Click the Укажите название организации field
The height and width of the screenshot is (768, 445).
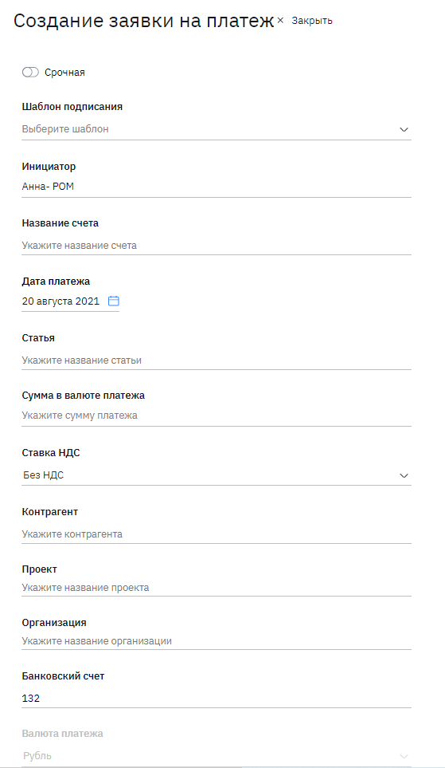coord(217,640)
